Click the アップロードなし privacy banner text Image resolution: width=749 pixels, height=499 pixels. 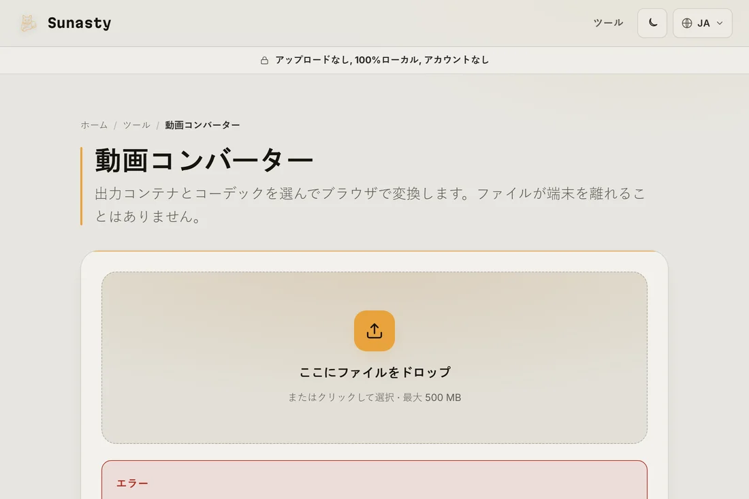382,60
